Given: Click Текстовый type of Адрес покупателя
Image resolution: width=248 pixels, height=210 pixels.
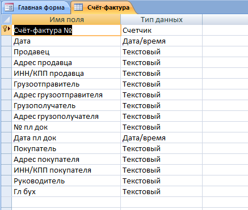Looking at the screenshot, I should tap(161, 159).
